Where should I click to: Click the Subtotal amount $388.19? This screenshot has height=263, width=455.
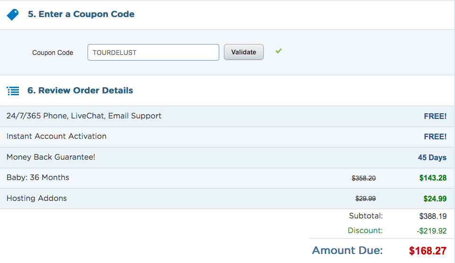[x=433, y=216]
